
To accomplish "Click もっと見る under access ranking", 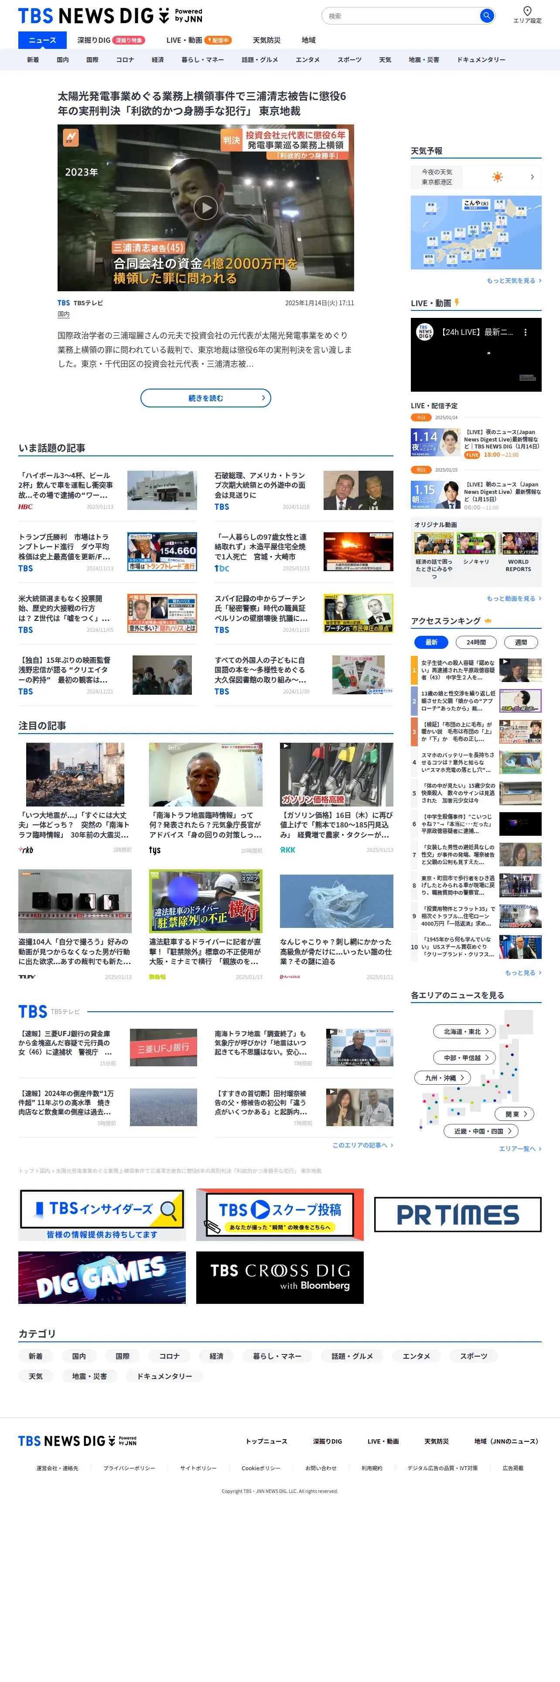I will pyautogui.click(x=523, y=973).
